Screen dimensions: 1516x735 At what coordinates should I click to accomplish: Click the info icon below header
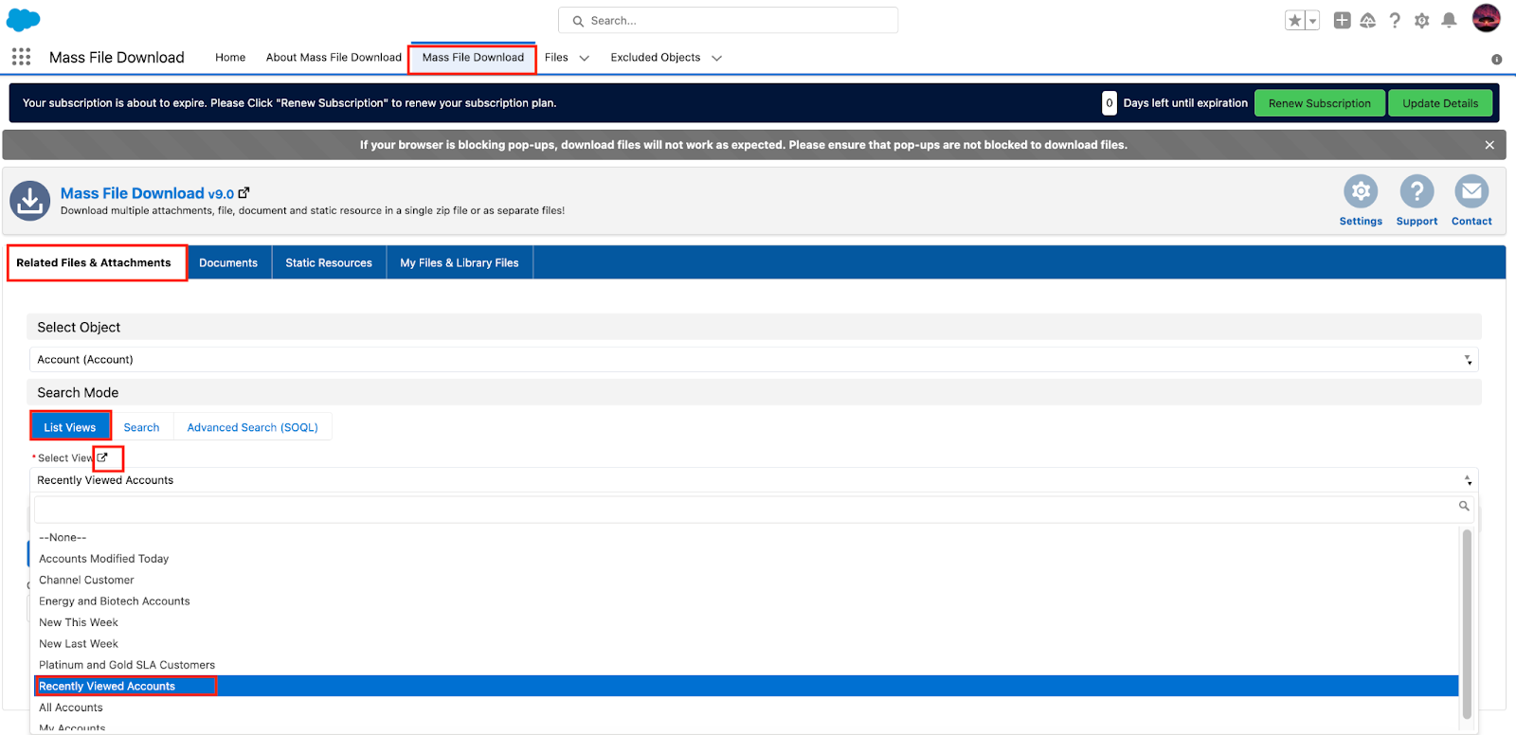pos(1496,59)
